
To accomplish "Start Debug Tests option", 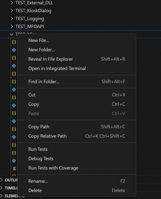I will click(41, 158).
